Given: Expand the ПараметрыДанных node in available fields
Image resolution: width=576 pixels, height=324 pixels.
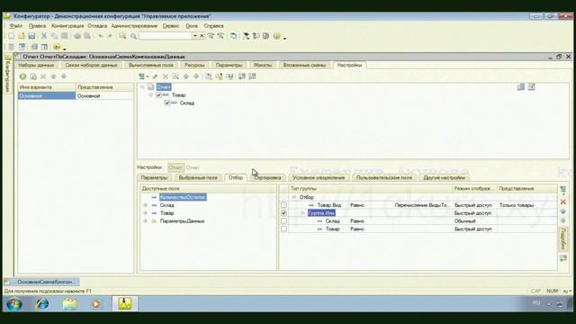Looking at the screenshot, I should pyautogui.click(x=146, y=221).
